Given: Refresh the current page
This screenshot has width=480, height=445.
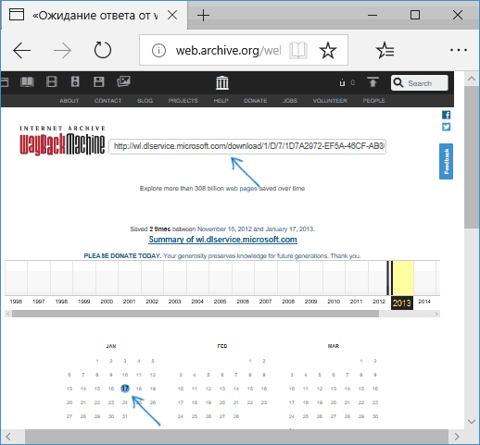Looking at the screenshot, I should (103, 50).
